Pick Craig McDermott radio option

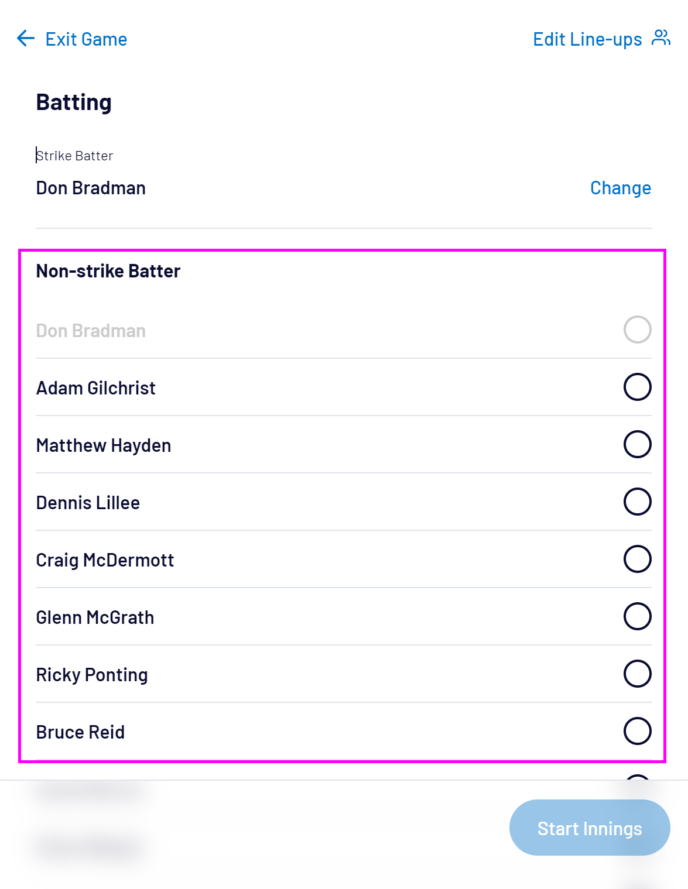[x=637, y=559]
